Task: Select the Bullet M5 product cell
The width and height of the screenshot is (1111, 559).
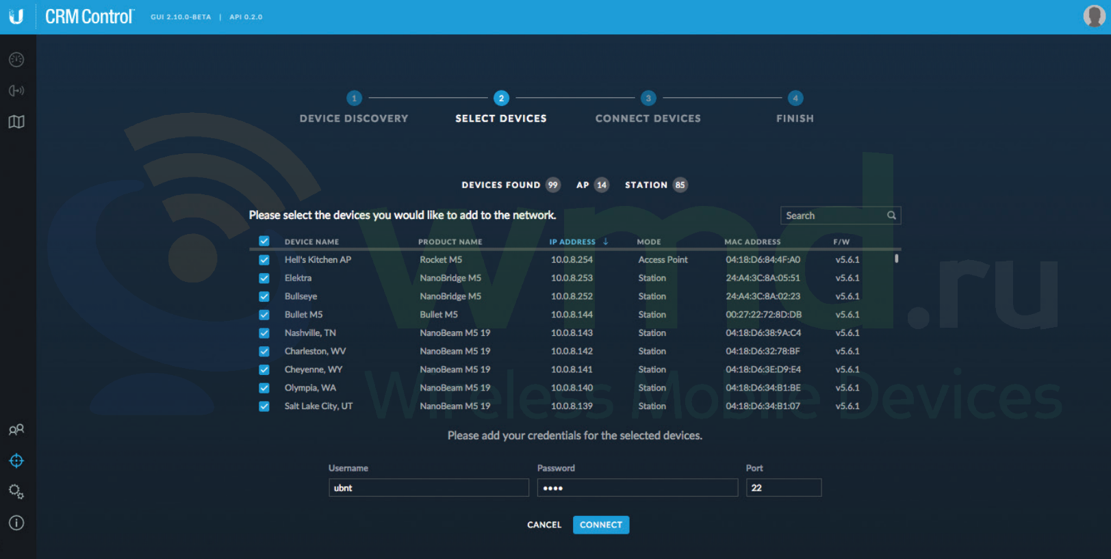Action: (x=439, y=315)
